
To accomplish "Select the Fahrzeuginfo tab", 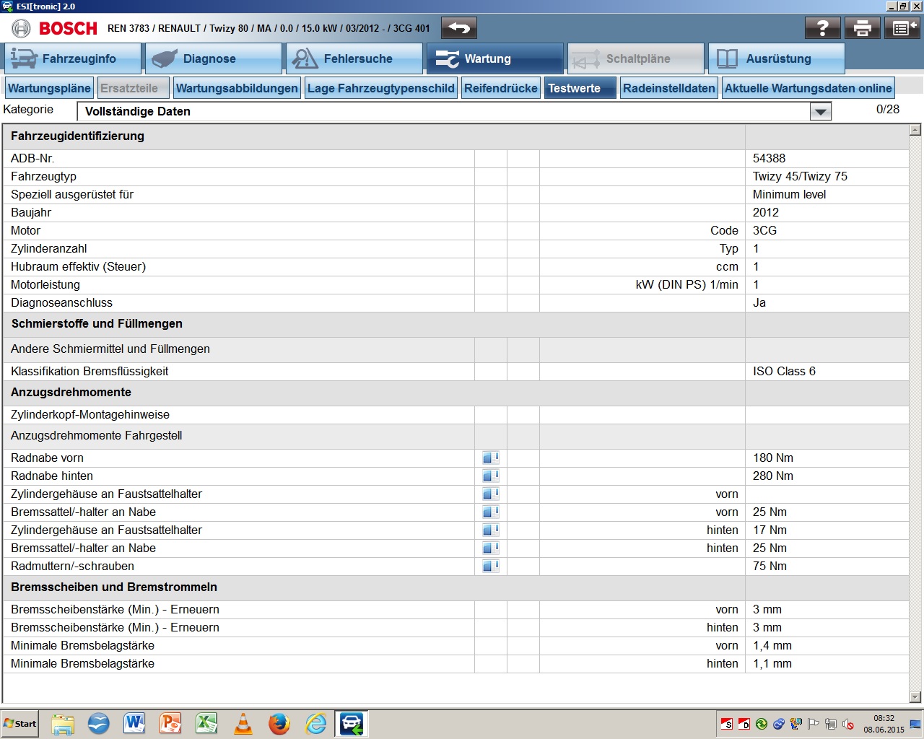I will [72, 58].
